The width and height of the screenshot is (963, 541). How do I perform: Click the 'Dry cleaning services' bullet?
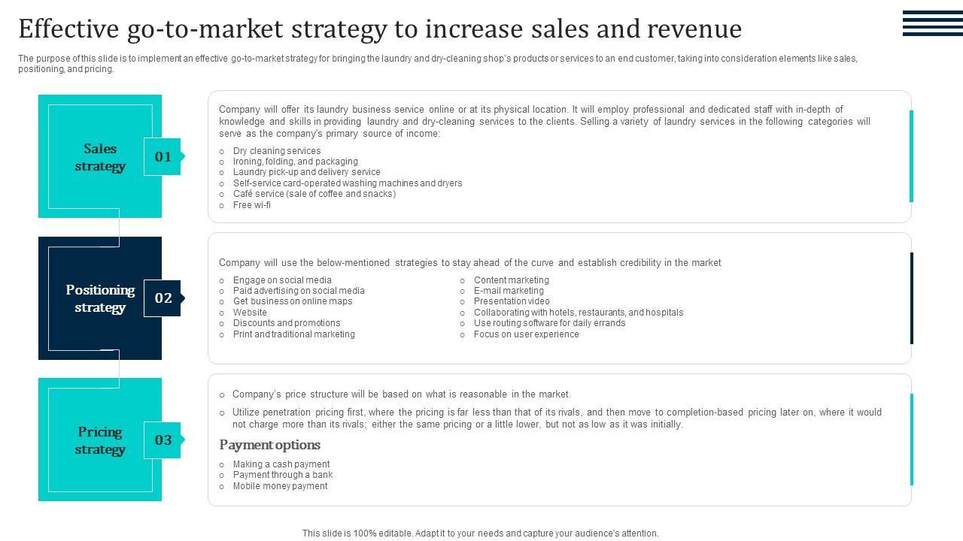[x=276, y=151]
